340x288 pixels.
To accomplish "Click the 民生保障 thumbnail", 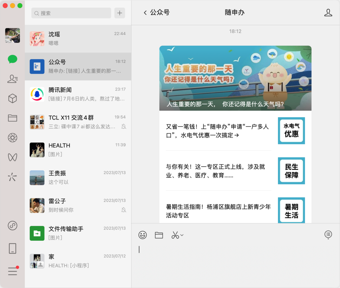I will tap(291, 171).
